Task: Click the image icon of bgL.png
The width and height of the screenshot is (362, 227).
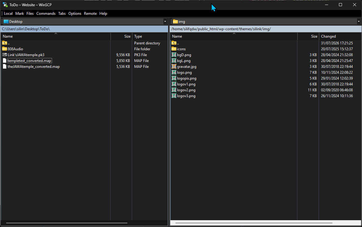Action: pos(174,61)
